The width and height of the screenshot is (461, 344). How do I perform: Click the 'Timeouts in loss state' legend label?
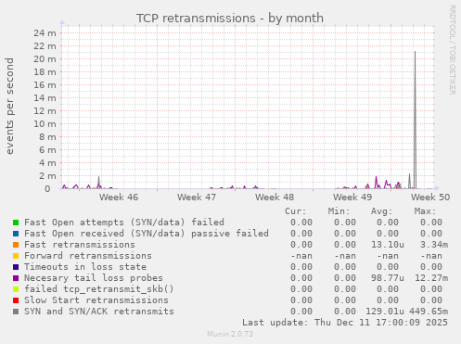[x=85, y=267]
